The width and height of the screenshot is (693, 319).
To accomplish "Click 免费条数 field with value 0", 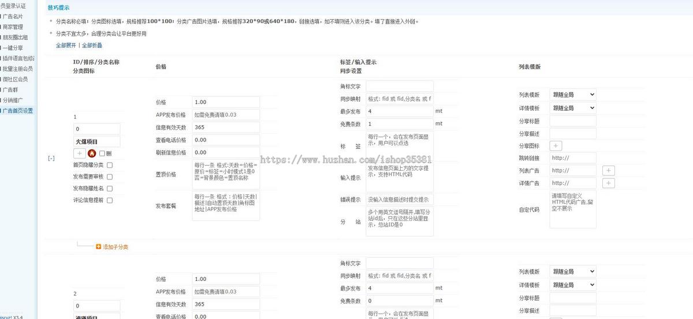I will pyautogui.click(x=400, y=301).
